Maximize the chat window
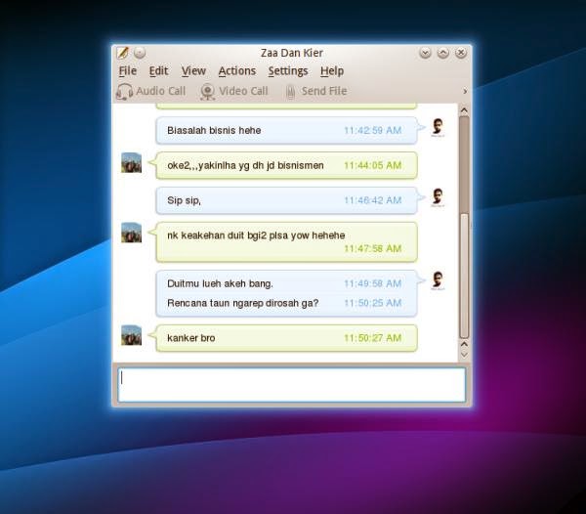Image resolution: width=586 pixels, height=514 pixels. (x=442, y=53)
